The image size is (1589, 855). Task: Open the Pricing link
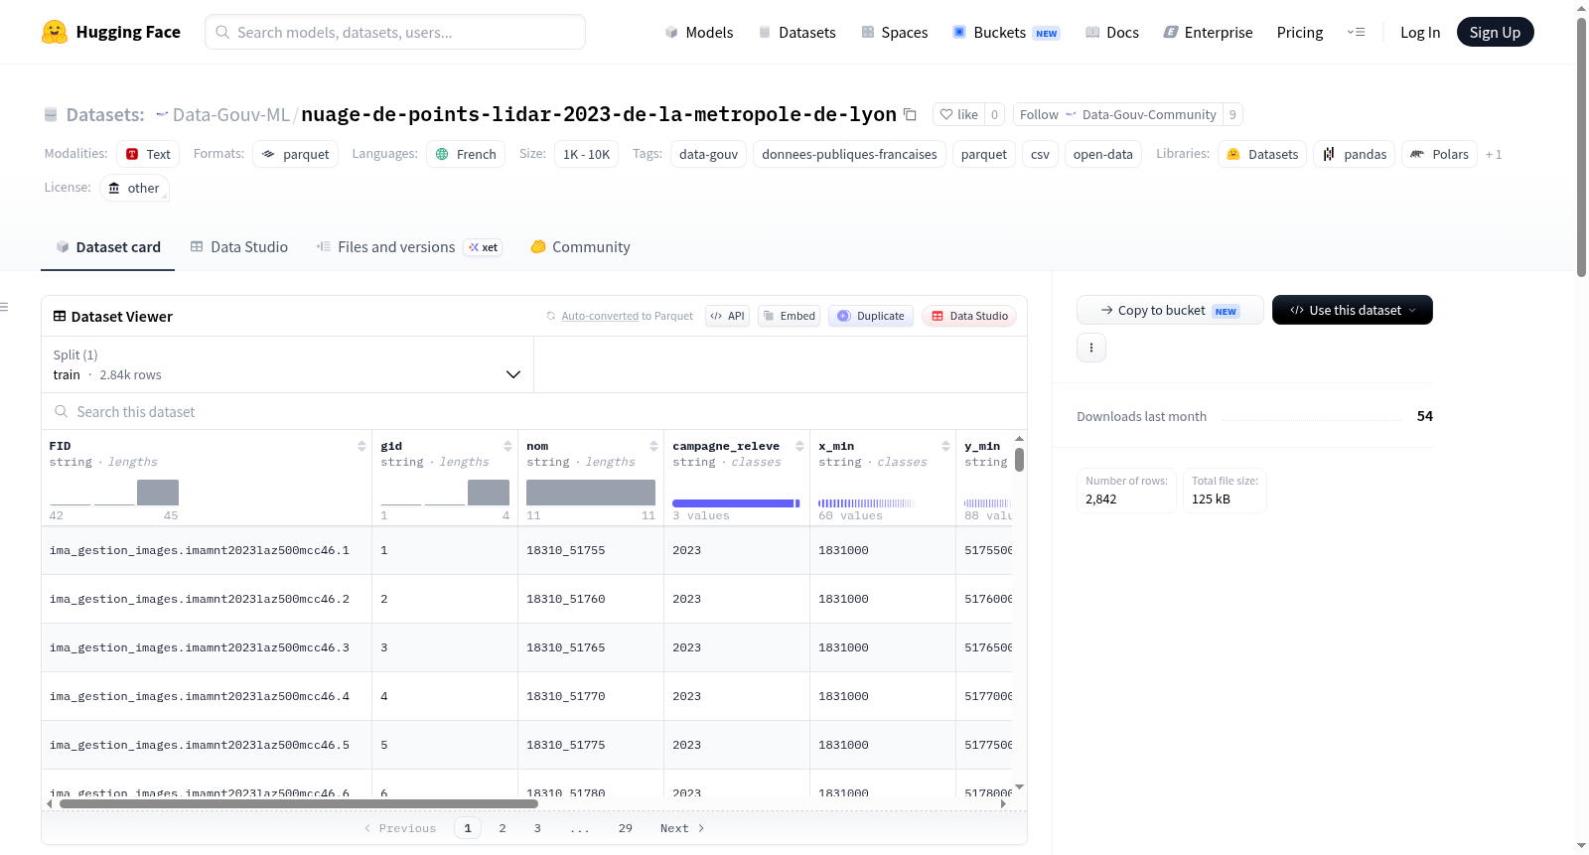(x=1300, y=32)
